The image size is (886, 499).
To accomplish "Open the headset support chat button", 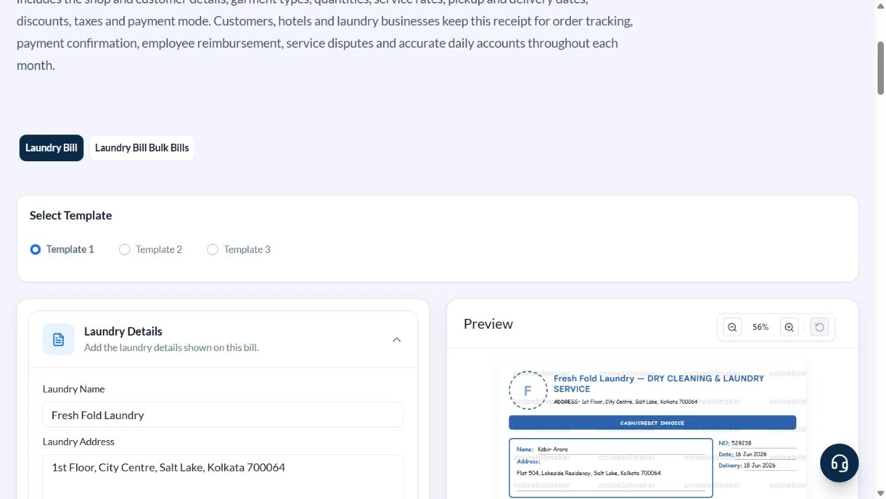I will [839, 463].
